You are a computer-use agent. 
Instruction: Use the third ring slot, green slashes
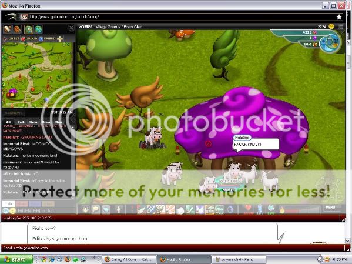click(x=160, y=210)
